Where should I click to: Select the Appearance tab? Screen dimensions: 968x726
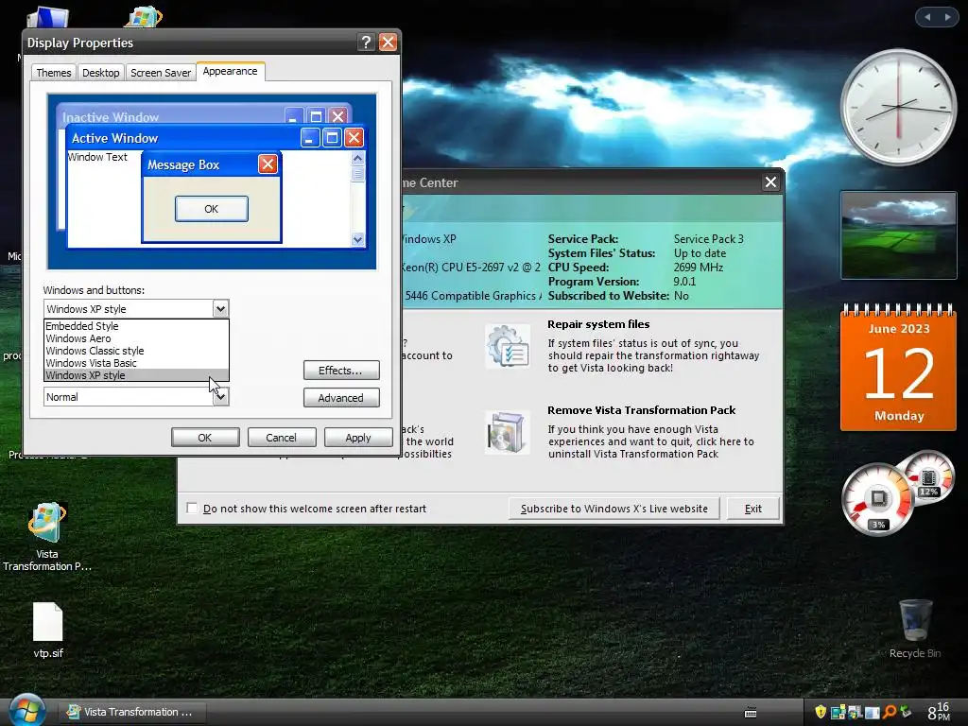(231, 71)
